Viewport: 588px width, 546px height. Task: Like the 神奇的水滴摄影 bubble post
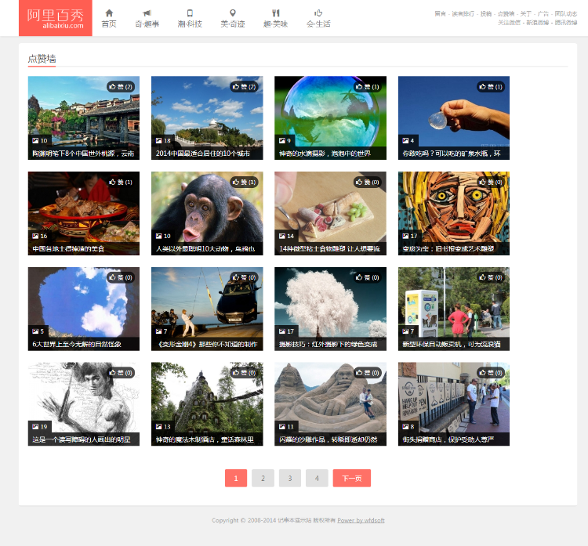[368, 87]
